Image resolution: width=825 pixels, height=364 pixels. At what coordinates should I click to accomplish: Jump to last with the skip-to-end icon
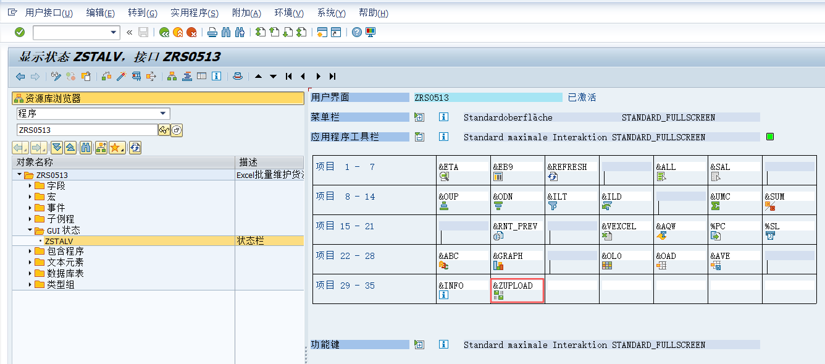point(332,77)
